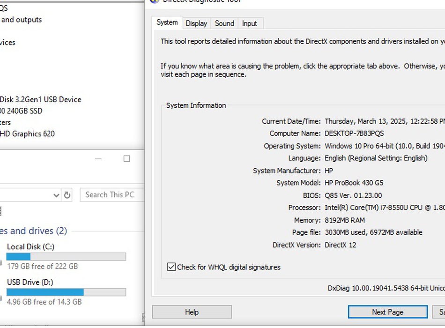This screenshot has height=328, width=445.
Task: Select the USB Drive (D:) drive label
Action: (x=30, y=282)
